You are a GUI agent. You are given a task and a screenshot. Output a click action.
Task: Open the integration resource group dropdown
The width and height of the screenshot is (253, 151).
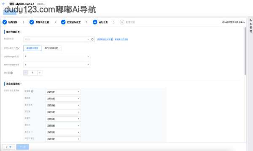coord(57,39)
